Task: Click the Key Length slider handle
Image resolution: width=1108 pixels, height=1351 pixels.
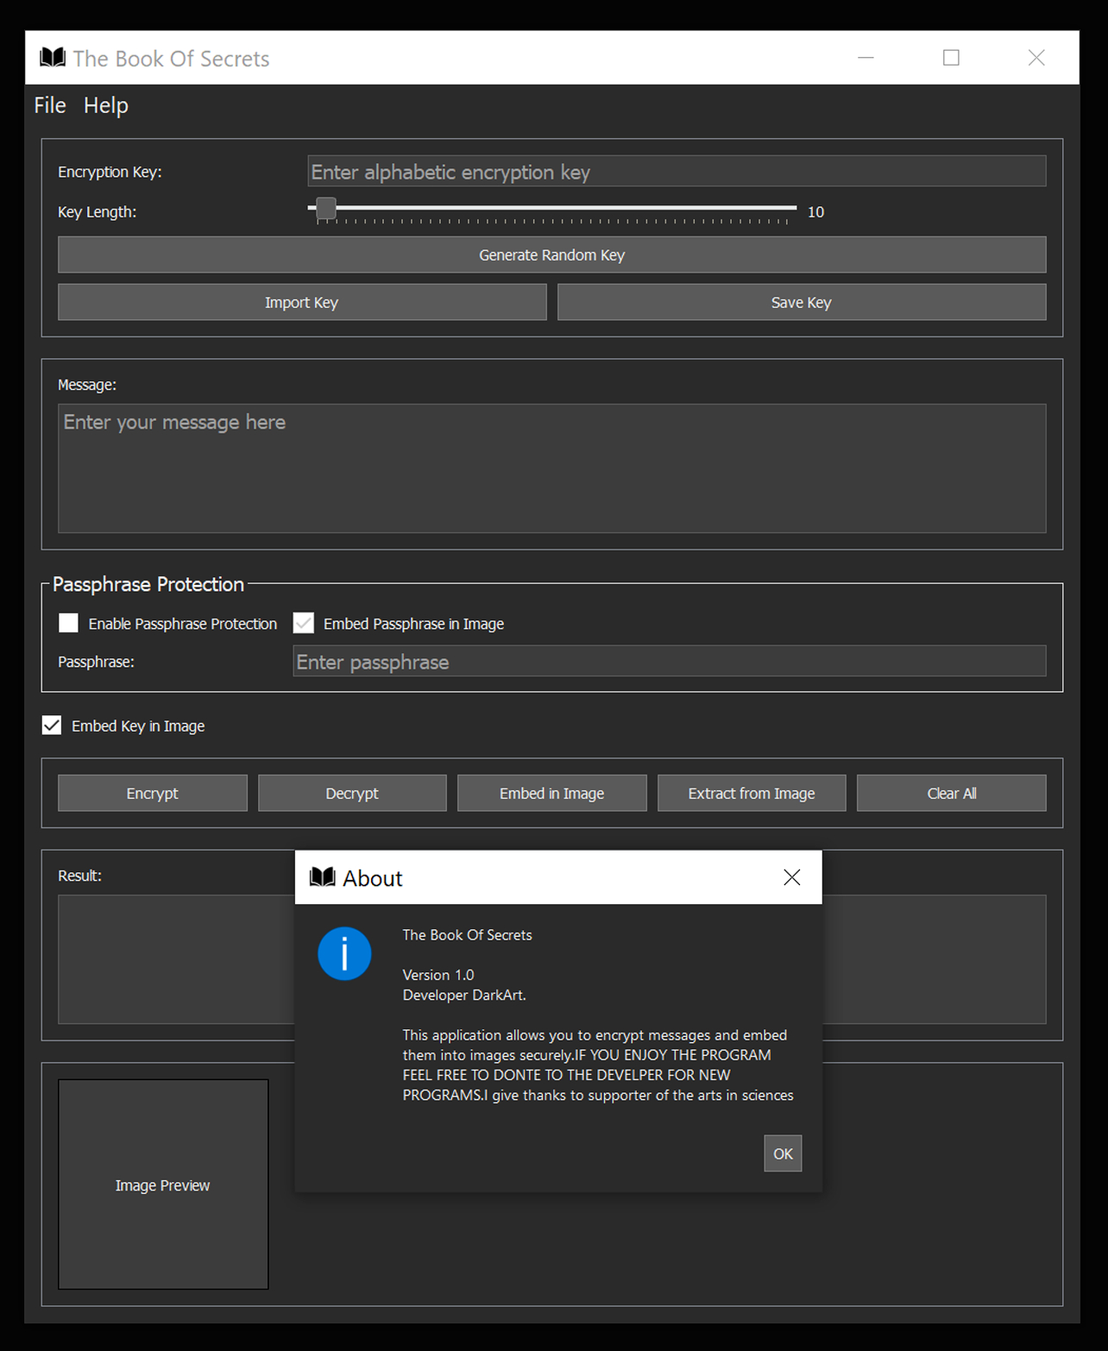Action: 325,209
